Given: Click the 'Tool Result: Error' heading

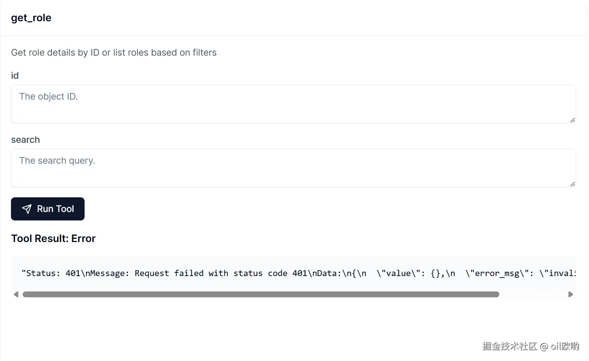Looking at the screenshot, I should 53,238.
